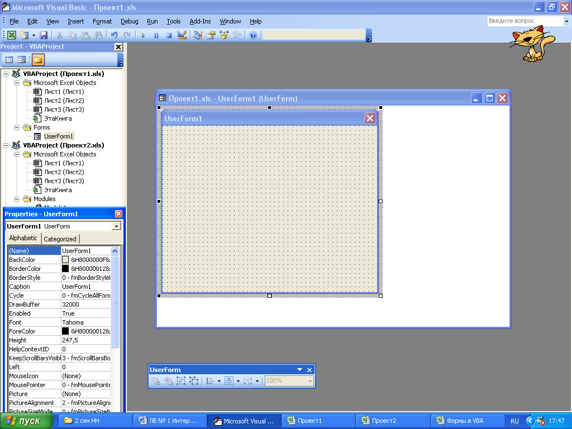572x429 pixels.
Task: Select ЭтаКнига under Проект2.xls
Action: pyautogui.click(x=58, y=190)
